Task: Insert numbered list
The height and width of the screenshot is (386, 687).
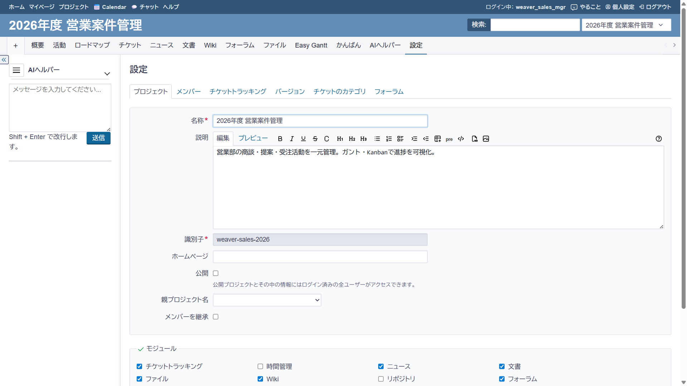Action: (x=389, y=139)
